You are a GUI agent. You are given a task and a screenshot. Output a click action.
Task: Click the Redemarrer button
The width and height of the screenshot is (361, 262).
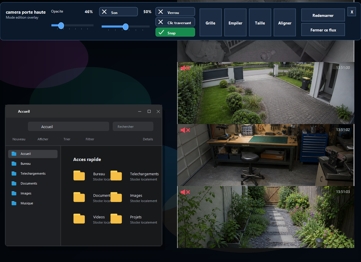(323, 15)
